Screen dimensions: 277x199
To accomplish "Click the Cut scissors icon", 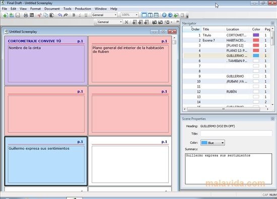I will pyautogui.click(x=40, y=15).
